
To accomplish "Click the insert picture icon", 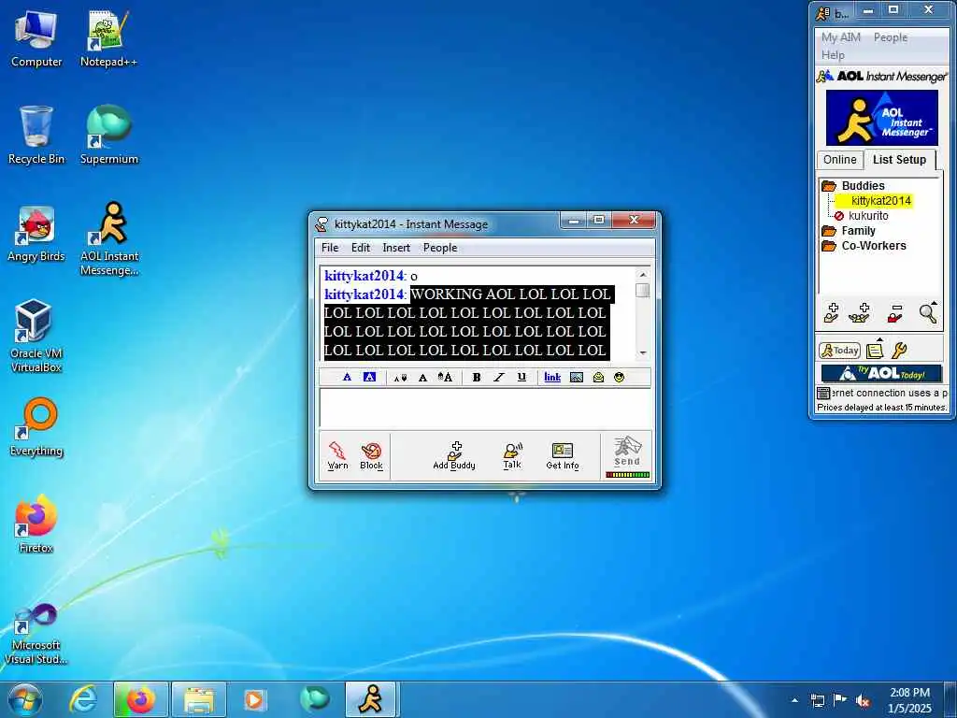I will [x=576, y=378].
